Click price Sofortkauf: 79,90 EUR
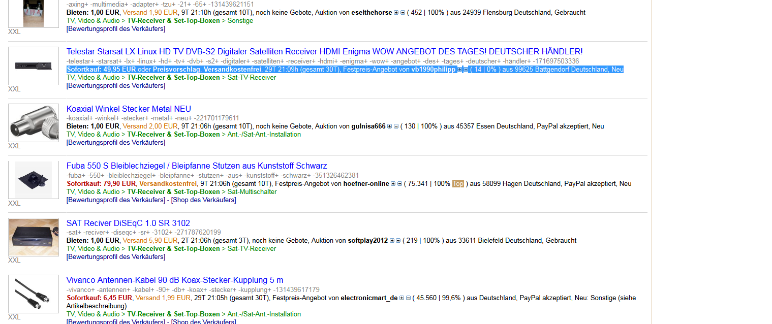772x324 pixels. coord(101,184)
